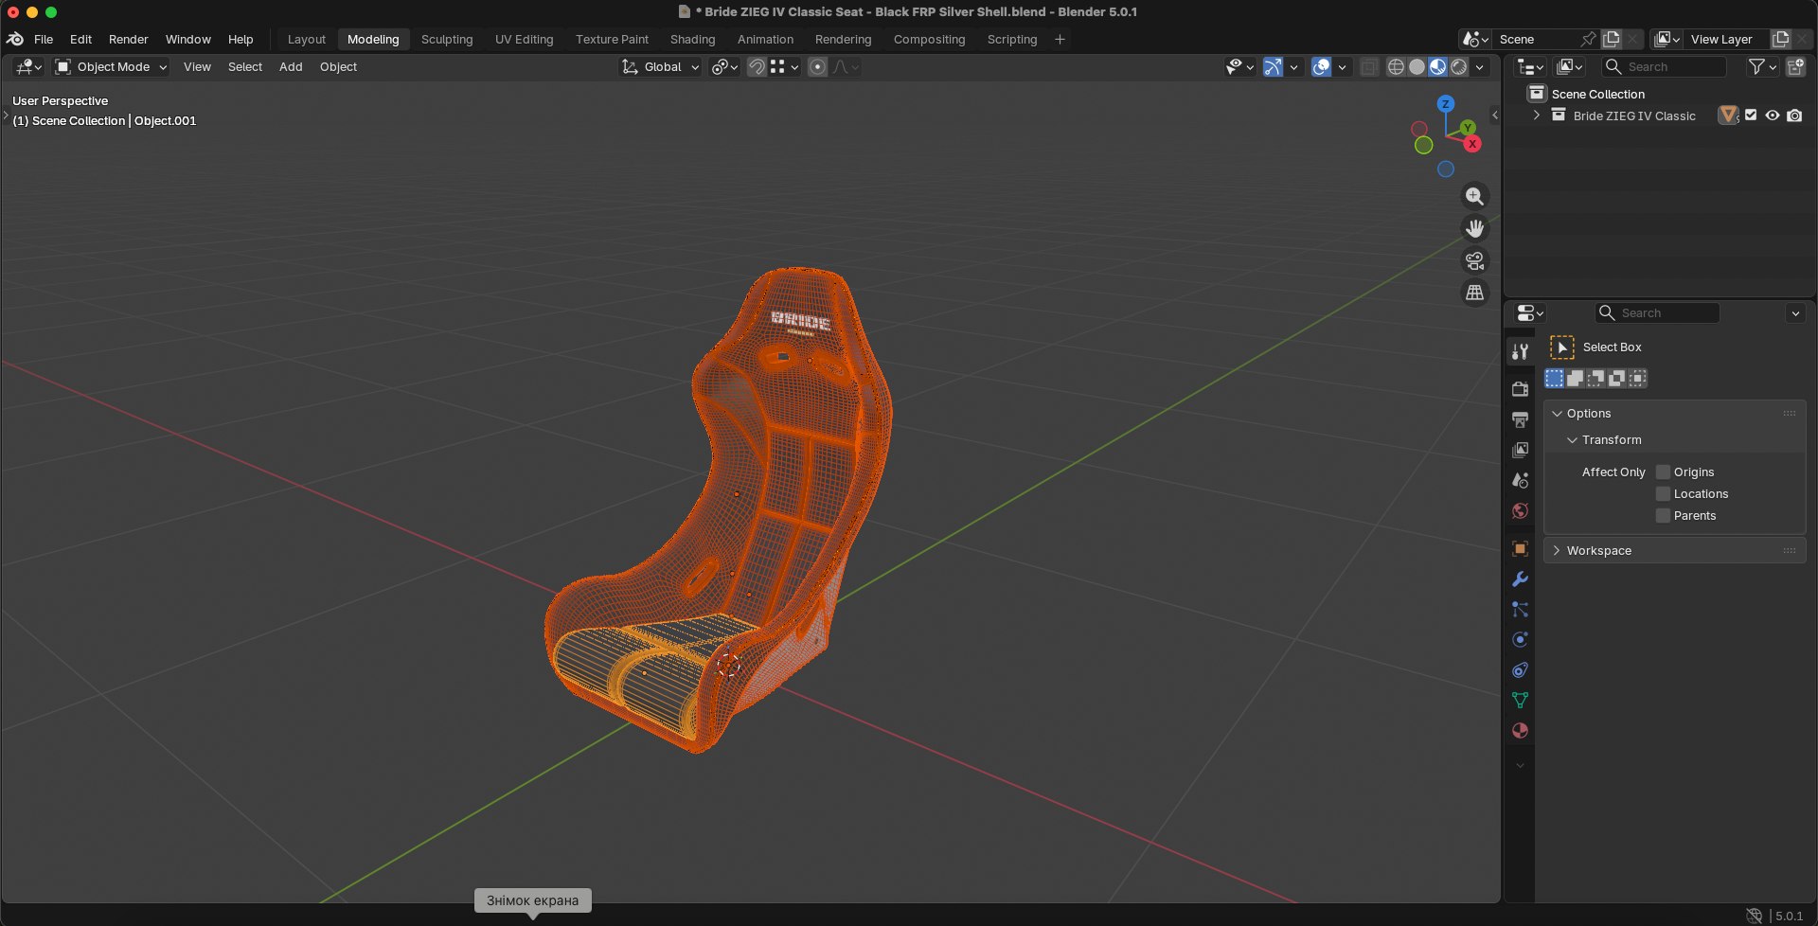
Task: Click the outliner Search field
Action: (x=1664, y=66)
